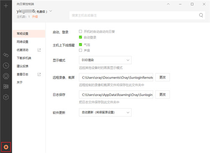
Task: Open the D3D渲染 display mode dropdown
Action: point(105,60)
